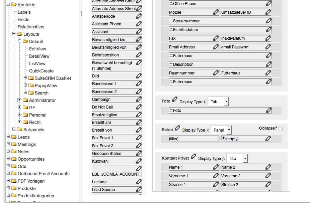Viewport: 310px width, 203px height.
Task: Collapse the Default layout folder
Action: point(19,41)
